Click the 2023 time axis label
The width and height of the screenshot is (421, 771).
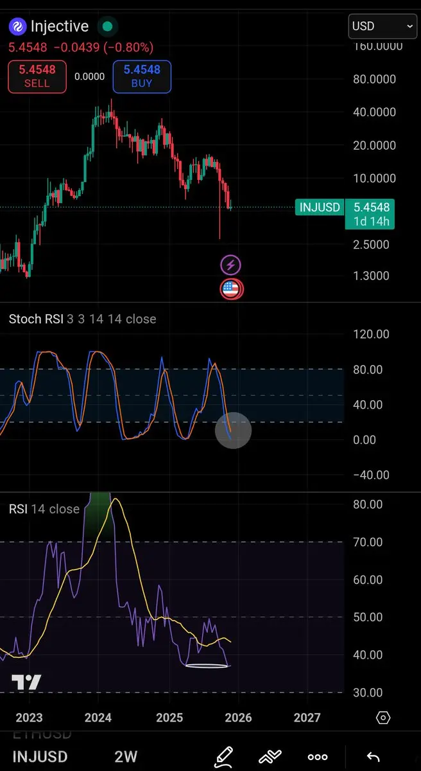click(28, 718)
